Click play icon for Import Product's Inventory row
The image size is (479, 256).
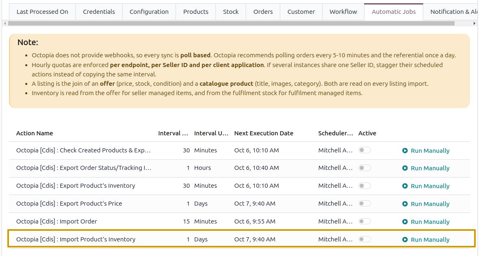tap(405, 240)
